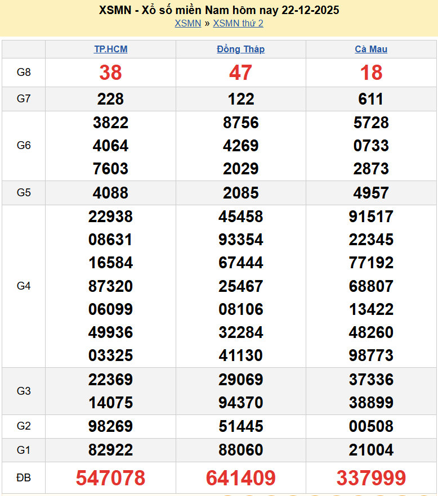This screenshot has height=496, width=438.
Task: Click G3 number 94370 in Đồng Tháp column
Action: pos(240,403)
